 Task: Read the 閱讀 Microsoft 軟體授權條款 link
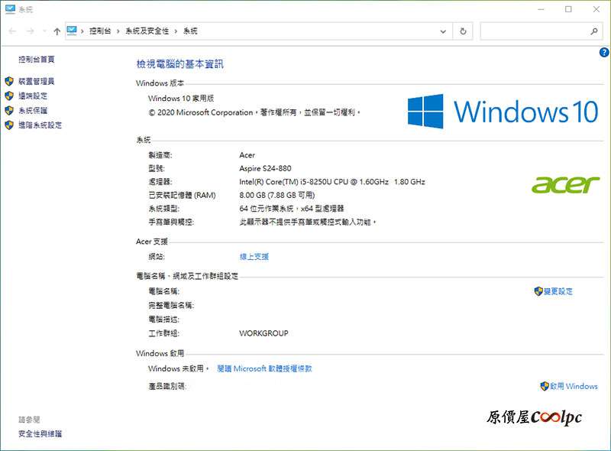pyautogui.click(x=264, y=368)
